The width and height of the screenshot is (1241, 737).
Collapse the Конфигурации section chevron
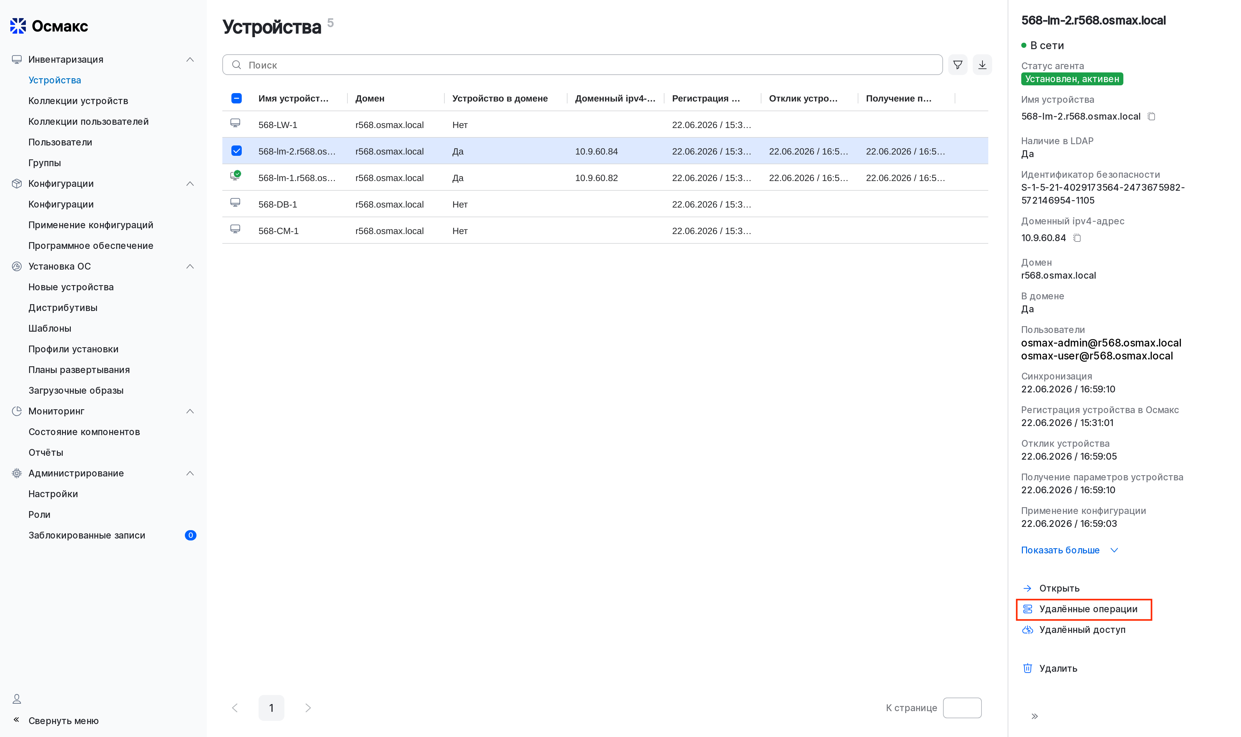[190, 184]
